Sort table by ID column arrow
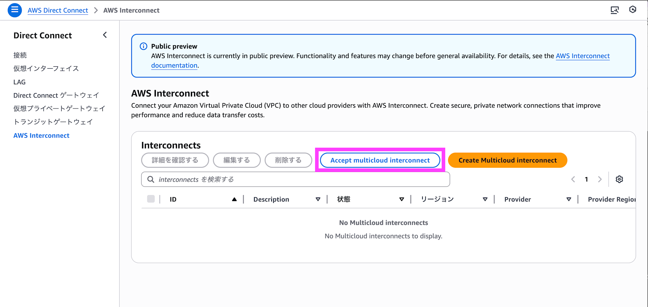 (x=234, y=199)
